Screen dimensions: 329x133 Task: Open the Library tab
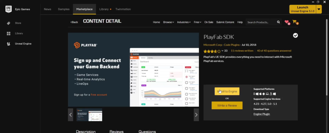click(104, 9)
